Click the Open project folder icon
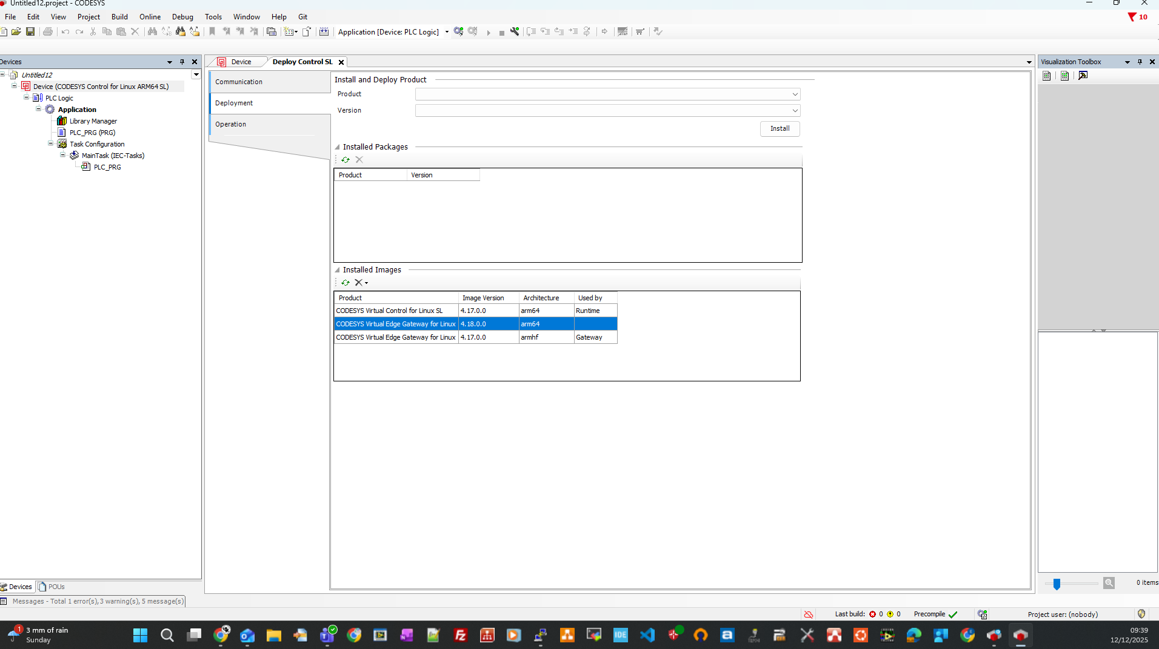The width and height of the screenshot is (1159, 649). pos(16,31)
